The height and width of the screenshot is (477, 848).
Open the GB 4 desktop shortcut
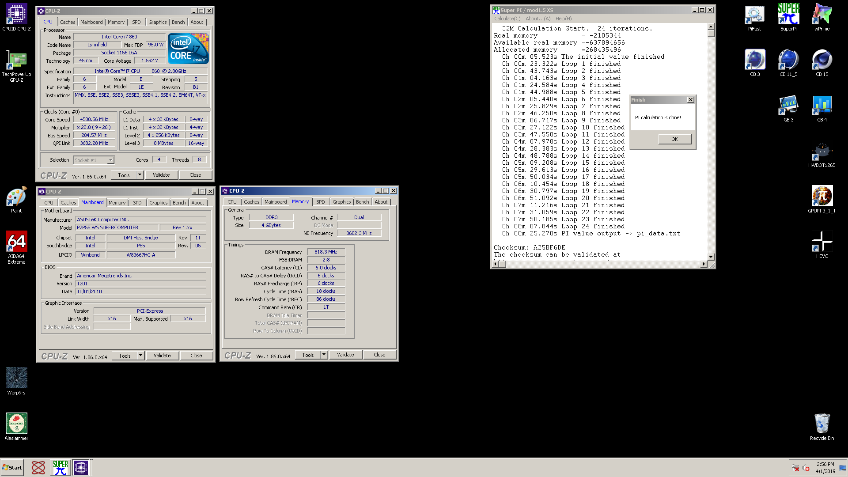pyautogui.click(x=822, y=109)
